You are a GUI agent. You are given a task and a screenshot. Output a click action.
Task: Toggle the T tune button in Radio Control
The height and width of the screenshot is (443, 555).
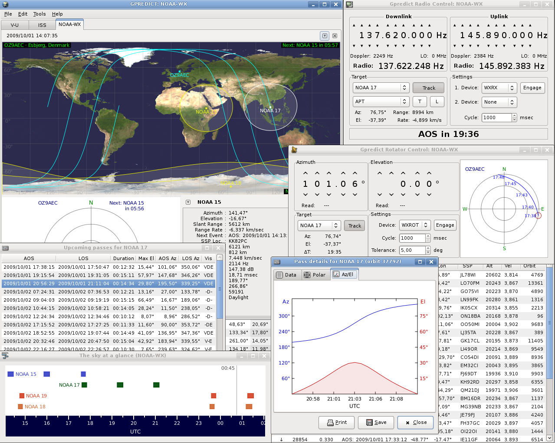click(420, 101)
